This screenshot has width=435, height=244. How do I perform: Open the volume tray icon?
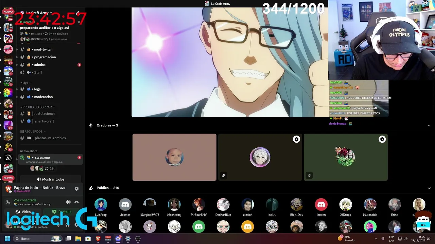point(406,239)
